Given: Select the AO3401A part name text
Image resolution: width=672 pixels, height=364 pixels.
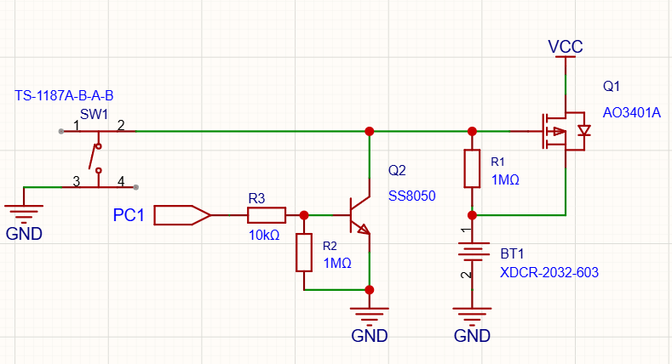Looking at the screenshot, I should coord(632,112).
